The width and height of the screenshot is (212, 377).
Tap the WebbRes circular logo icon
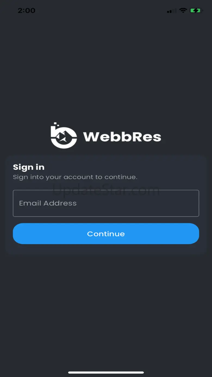tap(64, 135)
